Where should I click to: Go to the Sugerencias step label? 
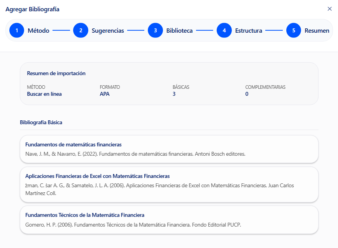click(108, 31)
